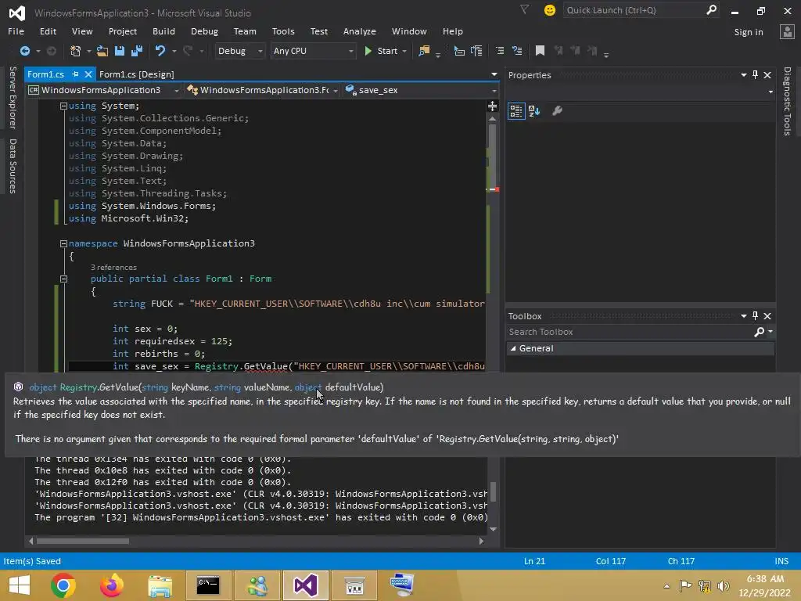Viewport: 801px width, 601px height.
Task: Collapse the using directives region
Action: pyautogui.click(x=63, y=106)
